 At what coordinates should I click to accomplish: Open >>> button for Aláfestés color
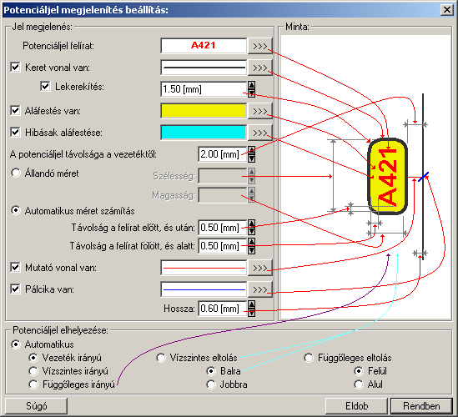(x=260, y=111)
